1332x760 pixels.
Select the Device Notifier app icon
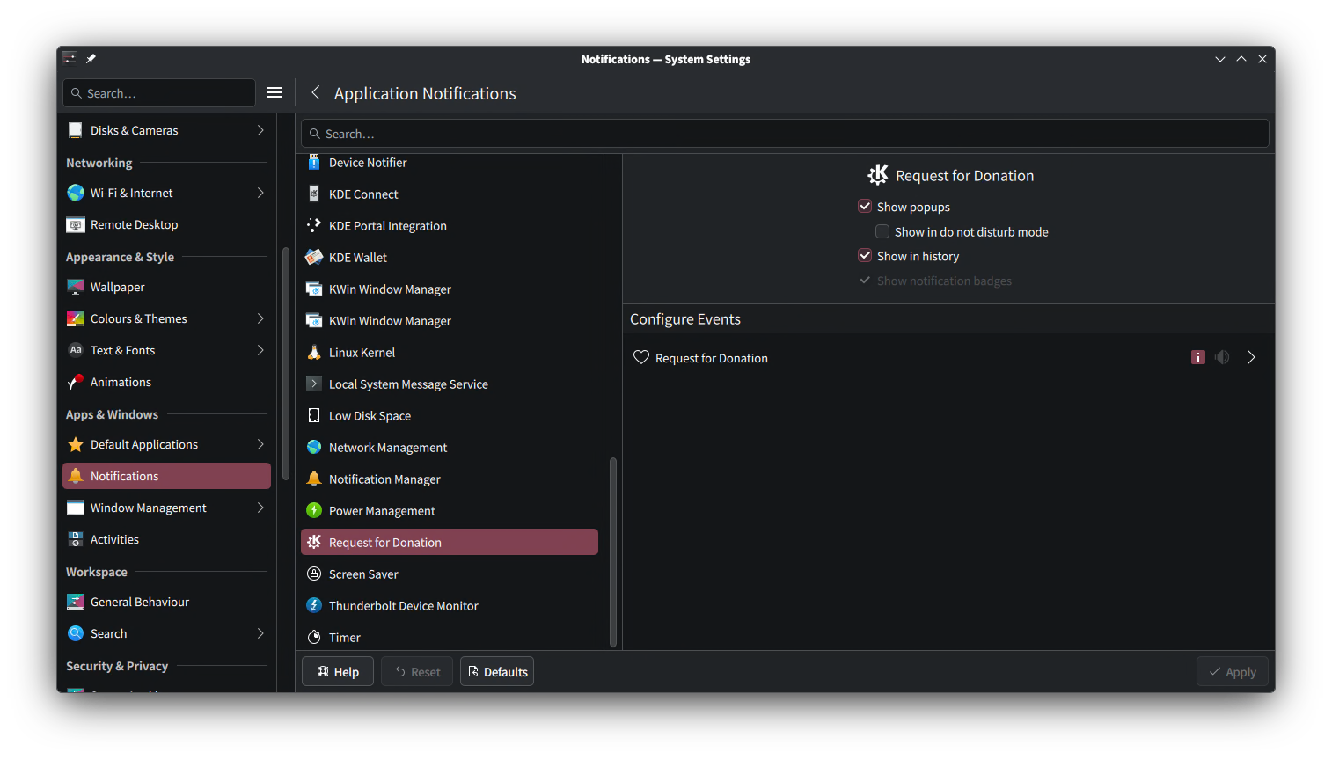coord(314,163)
